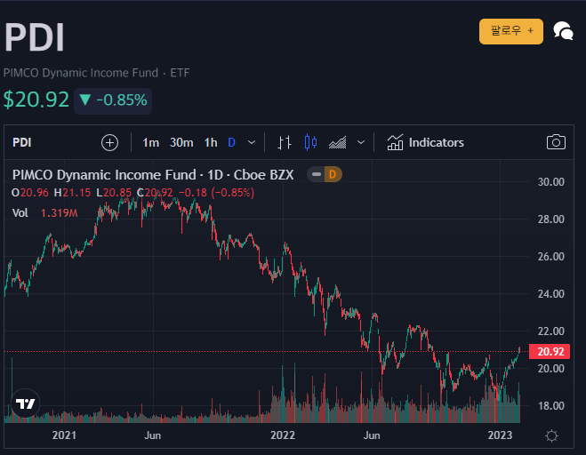The height and width of the screenshot is (455, 586).
Task: Expand the timeframe dropdown chevron
Action: point(252,142)
